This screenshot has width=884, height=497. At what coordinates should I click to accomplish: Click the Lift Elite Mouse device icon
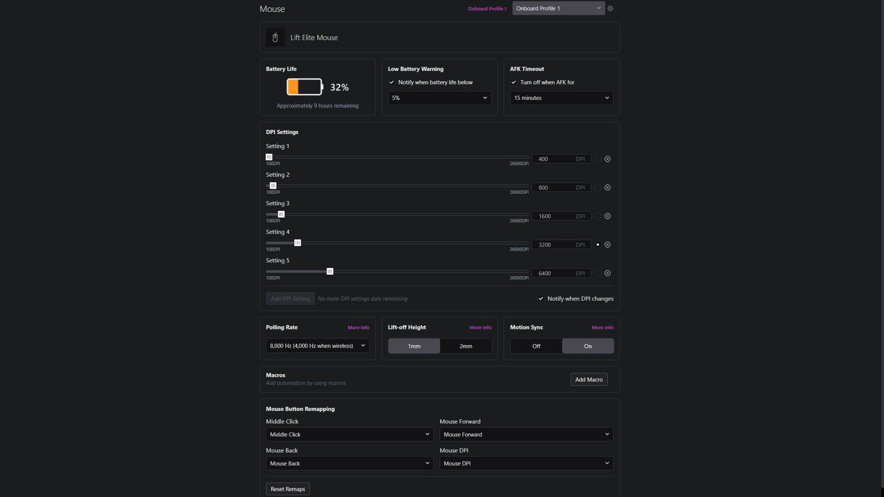[x=275, y=38]
